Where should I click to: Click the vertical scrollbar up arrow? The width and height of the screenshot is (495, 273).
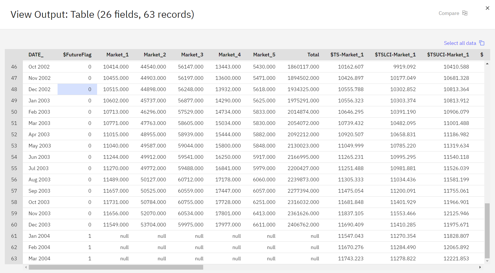pos(487,64)
